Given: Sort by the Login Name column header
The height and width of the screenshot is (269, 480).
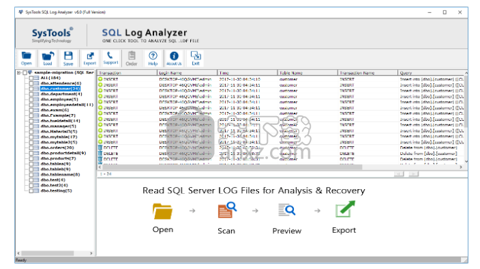Looking at the screenshot, I should [x=187, y=73].
